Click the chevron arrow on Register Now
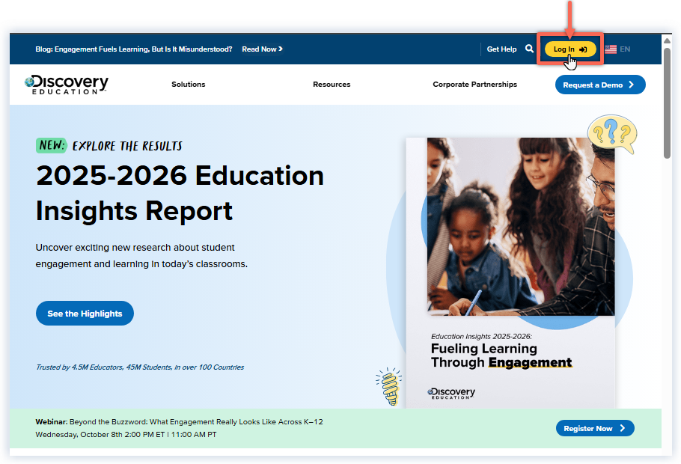The height and width of the screenshot is (464, 681). coord(623,428)
